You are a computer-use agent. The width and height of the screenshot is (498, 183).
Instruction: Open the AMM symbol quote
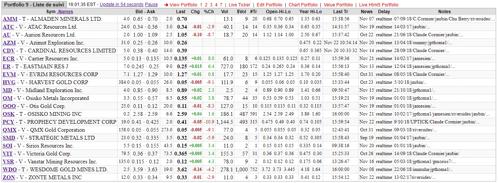point(9,19)
